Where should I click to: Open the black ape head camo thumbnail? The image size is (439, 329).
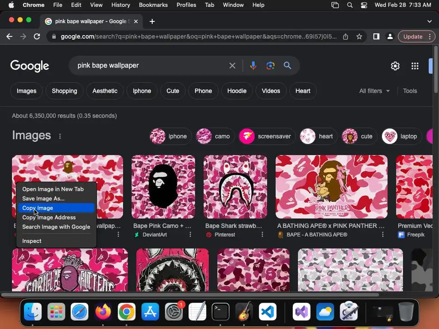[x=163, y=187]
